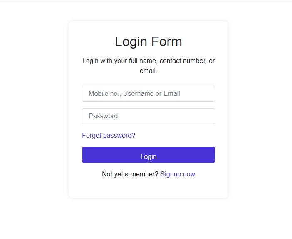Click the 'Not yet a member?' text
The image size is (292, 239).
[130, 174]
